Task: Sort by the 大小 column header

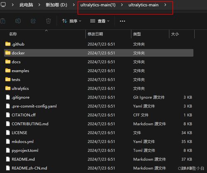Action: [x=175, y=34]
